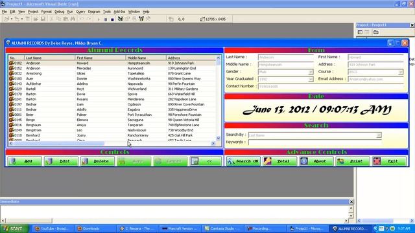Close the Immediate window panel

351,202
